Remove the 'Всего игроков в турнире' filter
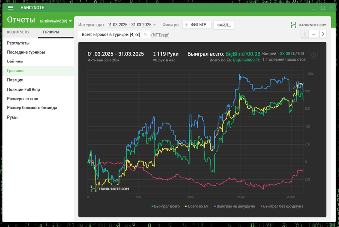 point(145,34)
